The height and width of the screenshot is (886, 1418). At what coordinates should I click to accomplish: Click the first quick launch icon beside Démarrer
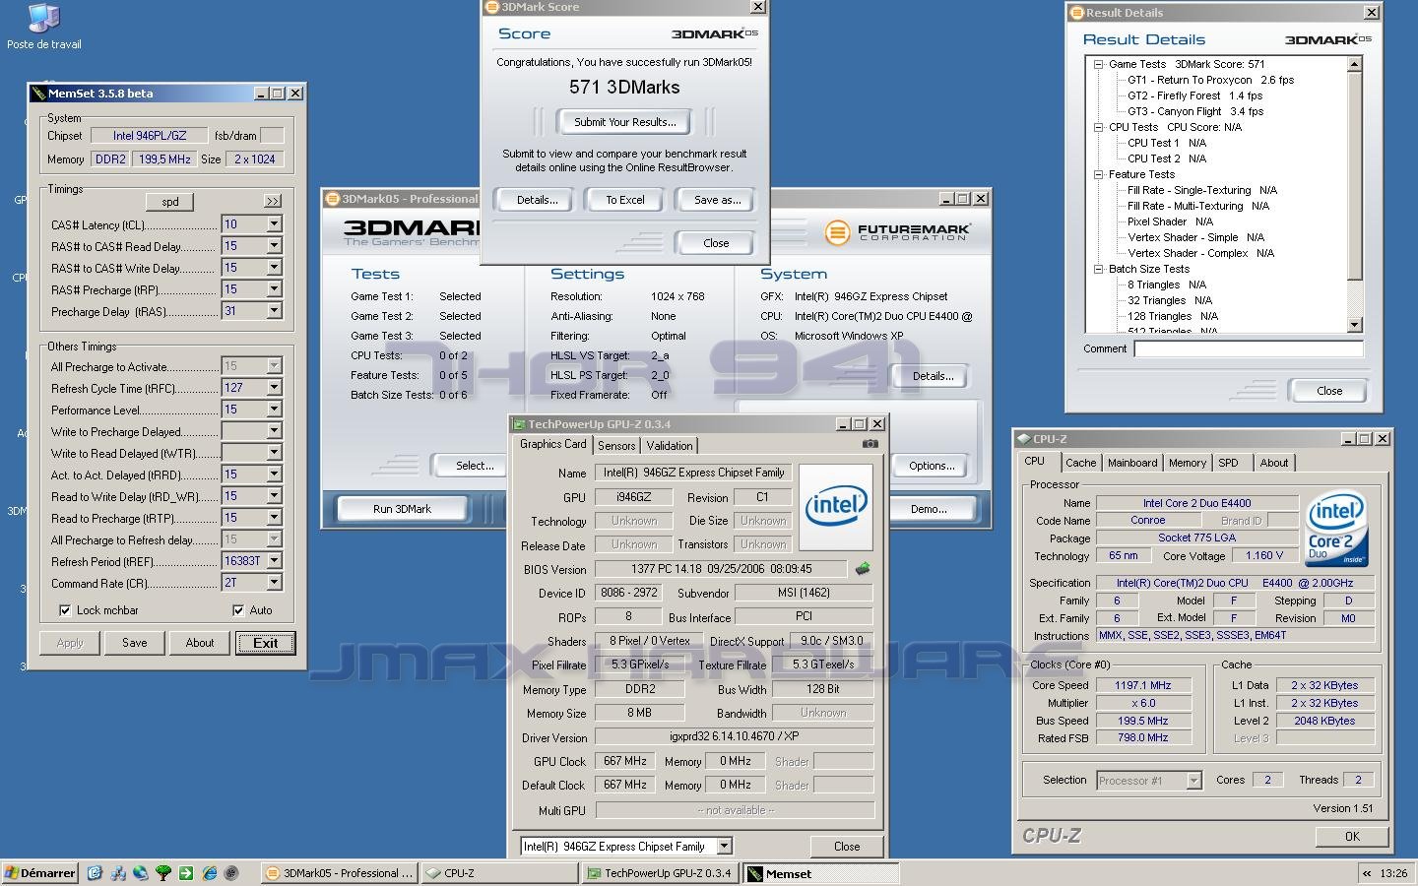point(95,872)
